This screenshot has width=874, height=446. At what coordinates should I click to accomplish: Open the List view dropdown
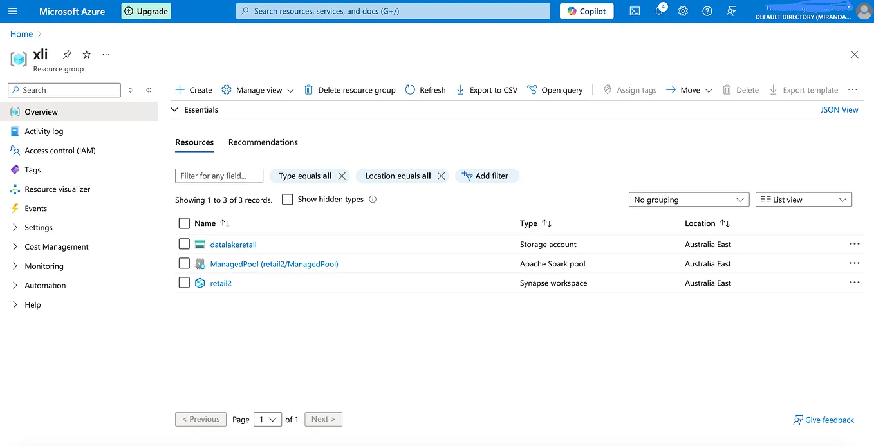point(803,200)
